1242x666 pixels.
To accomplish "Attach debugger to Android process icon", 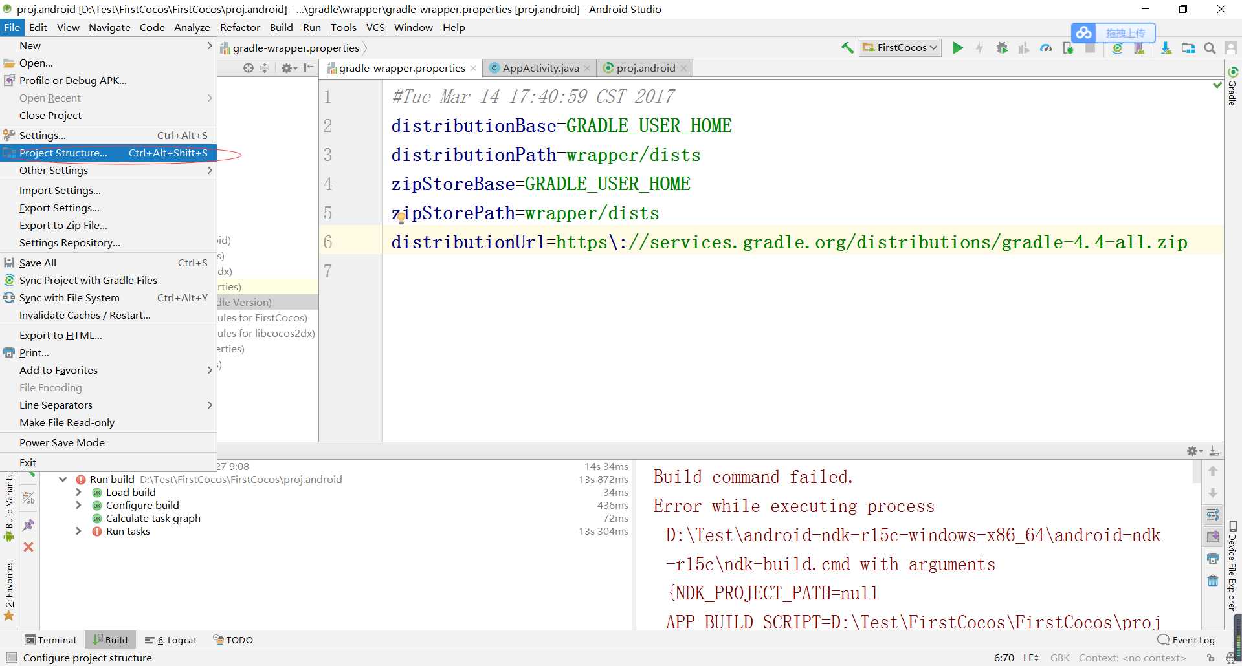I will coord(1068,48).
